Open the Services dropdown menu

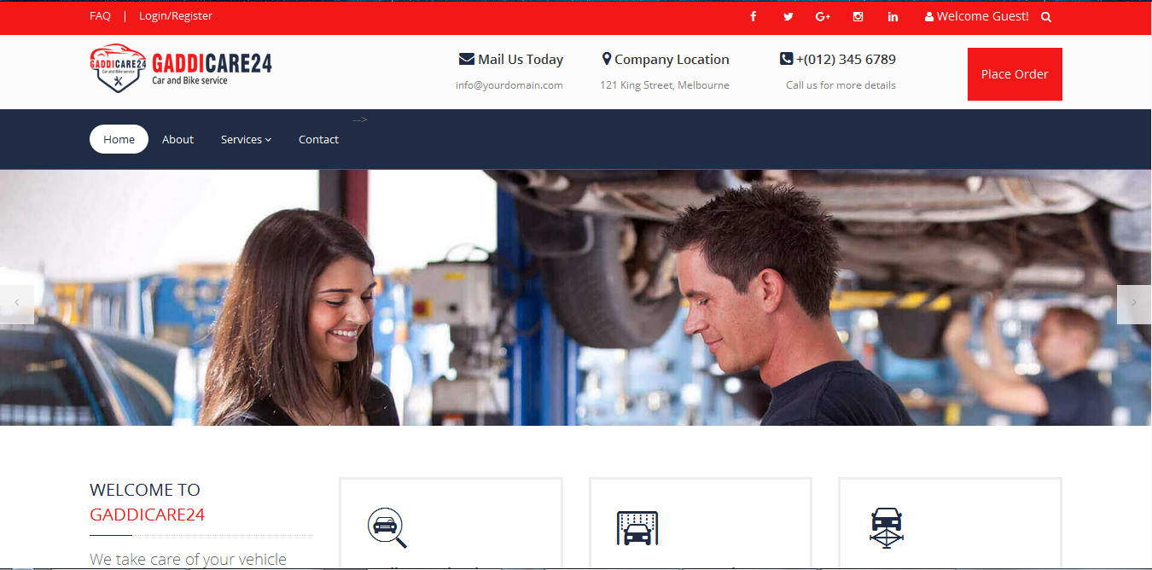point(245,139)
